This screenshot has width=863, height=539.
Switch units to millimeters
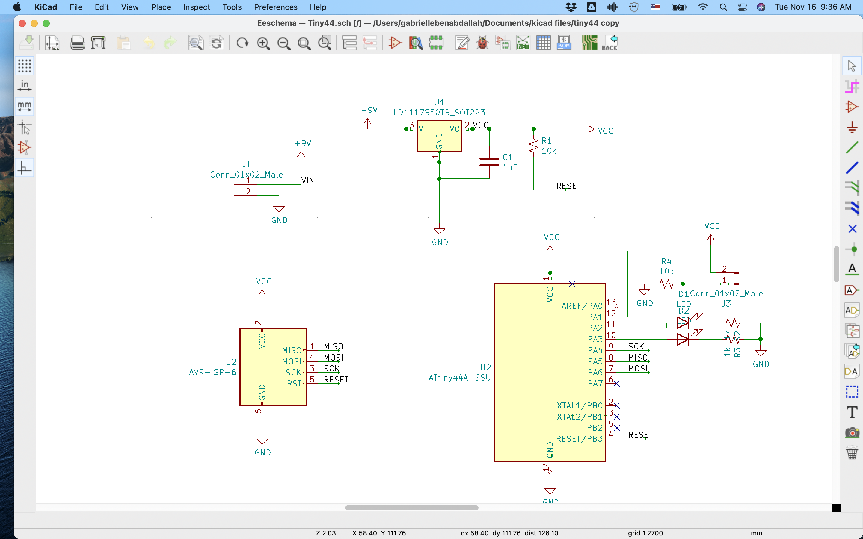(24, 107)
